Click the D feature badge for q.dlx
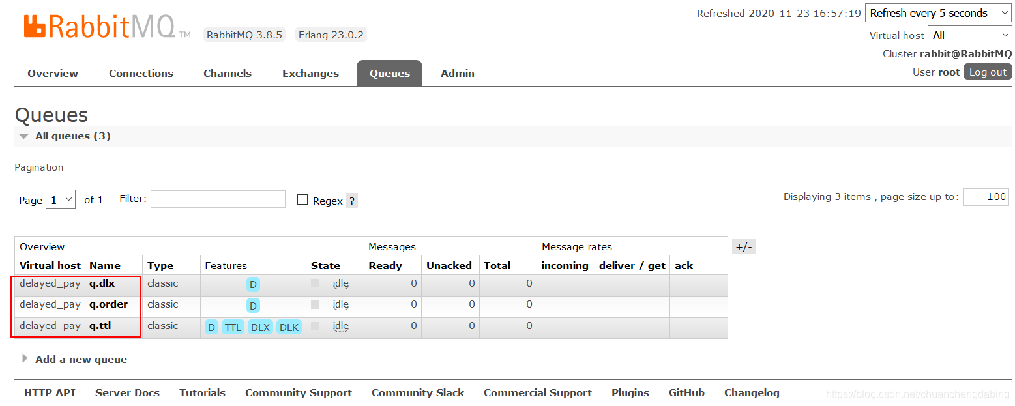1015x406 pixels. click(x=253, y=284)
